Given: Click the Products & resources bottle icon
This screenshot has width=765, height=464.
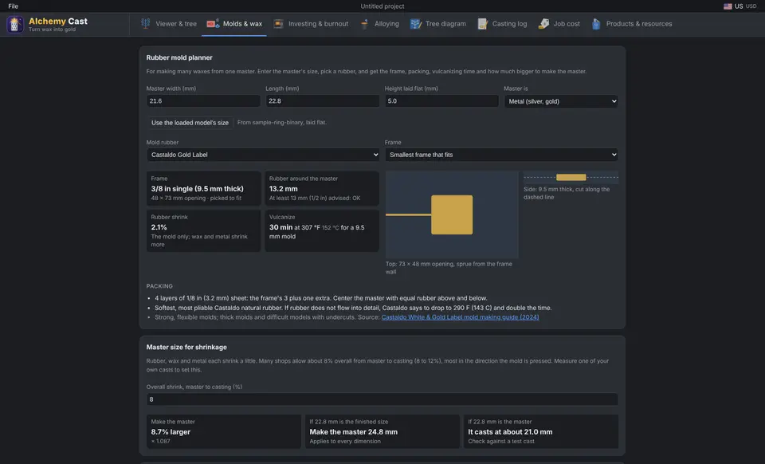Looking at the screenshot, I should pyautogui.click(x=596, y=23).
